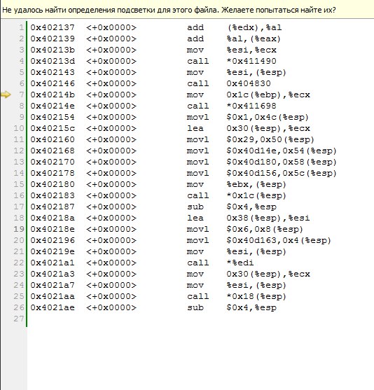Select address 0x402143 on line 5

(x=53, y=72)
